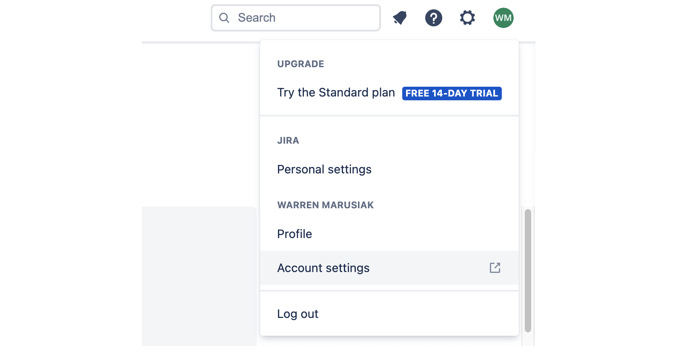The image size is (681, 346).
Task: Click the notification bell flag icon
Action: (399, 17)
